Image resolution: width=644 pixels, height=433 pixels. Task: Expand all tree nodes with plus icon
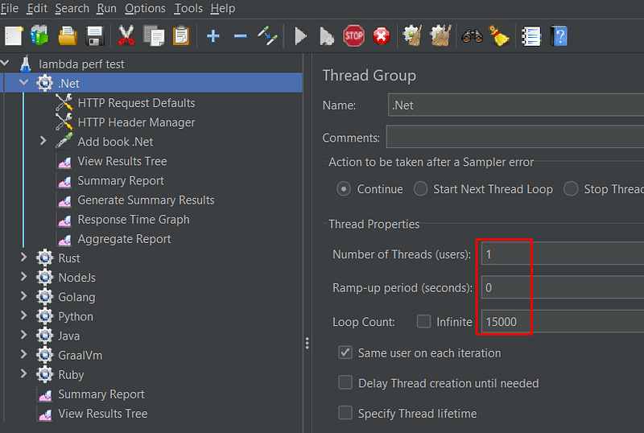coord(213,36)
